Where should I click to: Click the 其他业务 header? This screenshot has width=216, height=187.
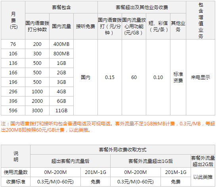tap(178, 26)
